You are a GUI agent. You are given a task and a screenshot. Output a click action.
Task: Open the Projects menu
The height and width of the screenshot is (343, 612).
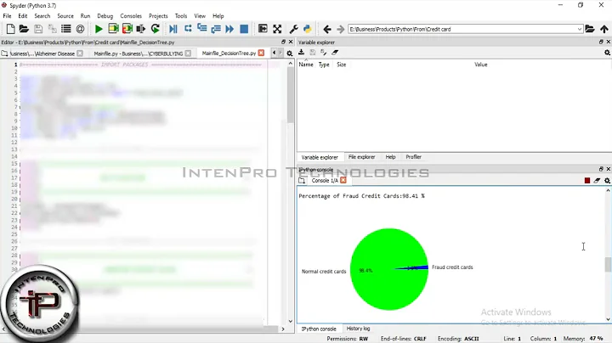tap(158, 16)
